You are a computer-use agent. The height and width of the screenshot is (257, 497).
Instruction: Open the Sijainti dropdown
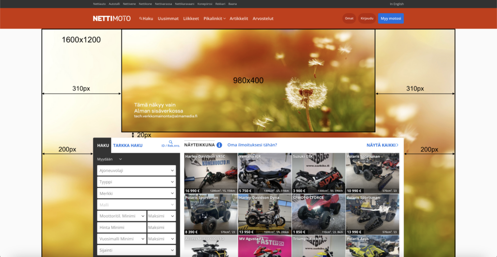click(x=136, y=250)
